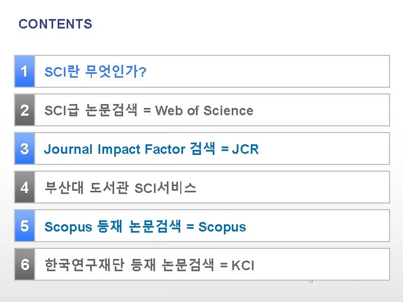The image size is (403, 302).
Task: Jump to the 'Scopus 등재 논문검색' text
Action: click(112, 226)
